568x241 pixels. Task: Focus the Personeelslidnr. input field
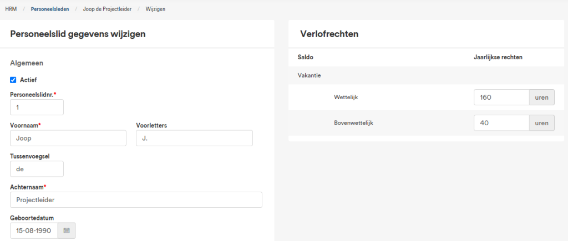[37, 107]
